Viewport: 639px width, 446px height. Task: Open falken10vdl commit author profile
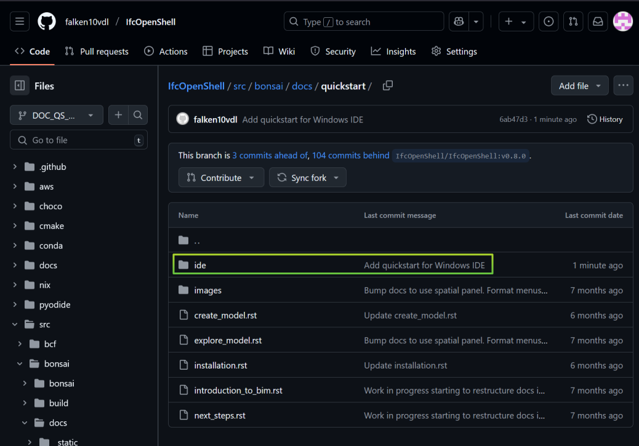215,119
